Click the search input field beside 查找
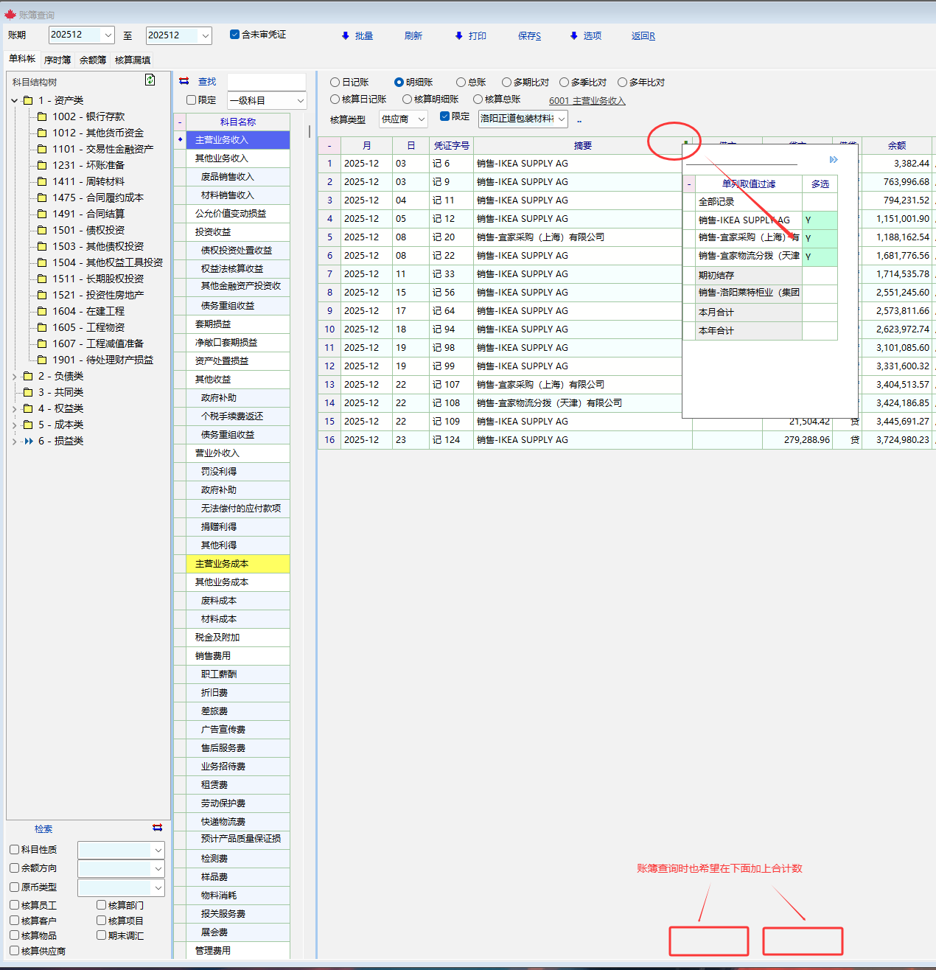Viewport: 936px width, 970px height. 266,82
